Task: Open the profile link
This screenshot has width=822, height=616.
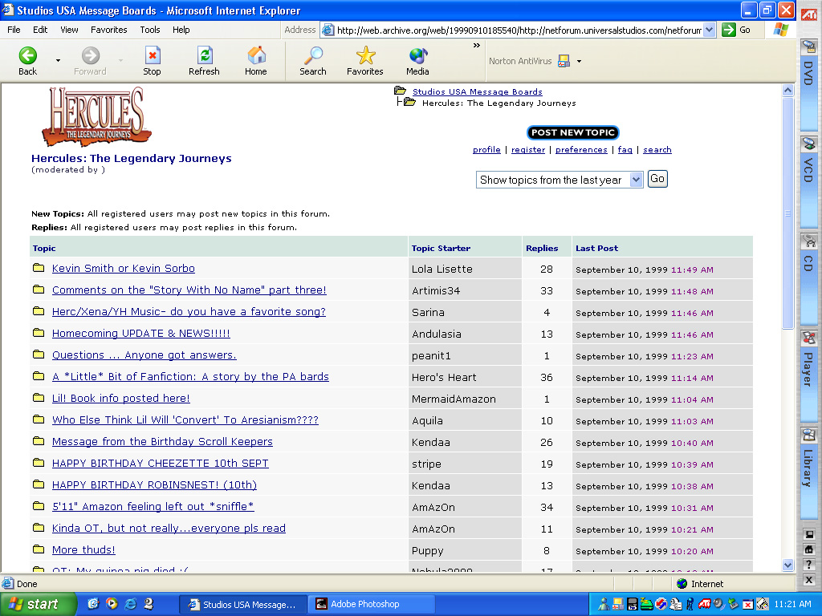Action: click(x=486, y=150)
